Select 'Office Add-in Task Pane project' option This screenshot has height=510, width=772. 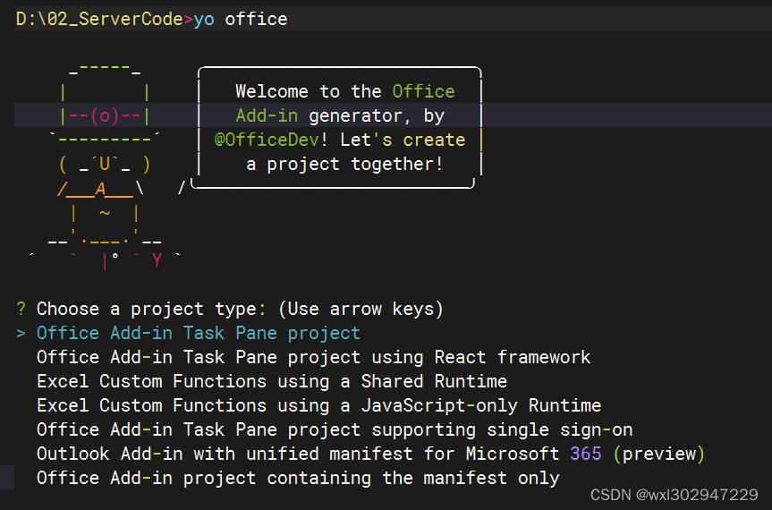(x=199, y=333)
